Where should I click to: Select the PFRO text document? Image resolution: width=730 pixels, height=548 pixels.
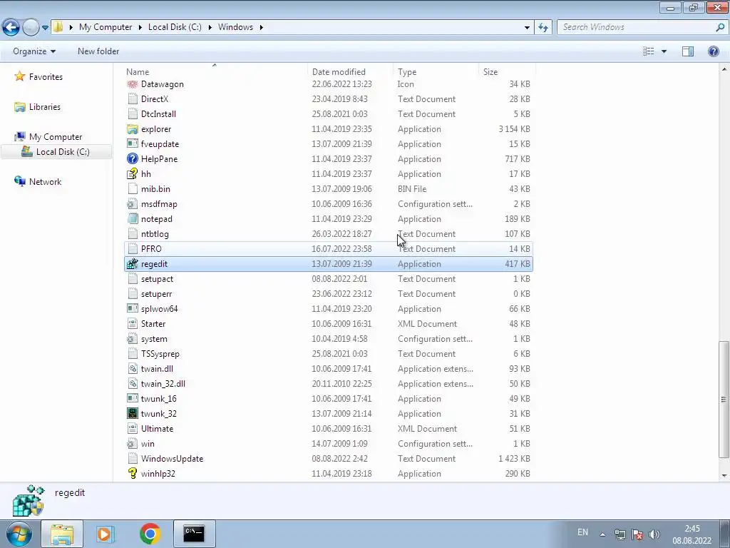pyautogui.click(x=329, y=249)
